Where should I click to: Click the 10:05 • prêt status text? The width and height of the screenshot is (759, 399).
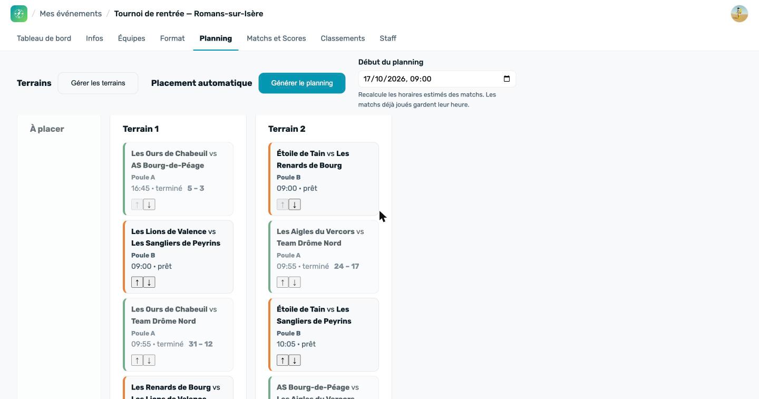[x=296, y=344]
